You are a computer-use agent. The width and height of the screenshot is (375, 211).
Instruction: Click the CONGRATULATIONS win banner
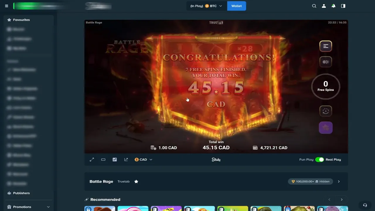219,57
